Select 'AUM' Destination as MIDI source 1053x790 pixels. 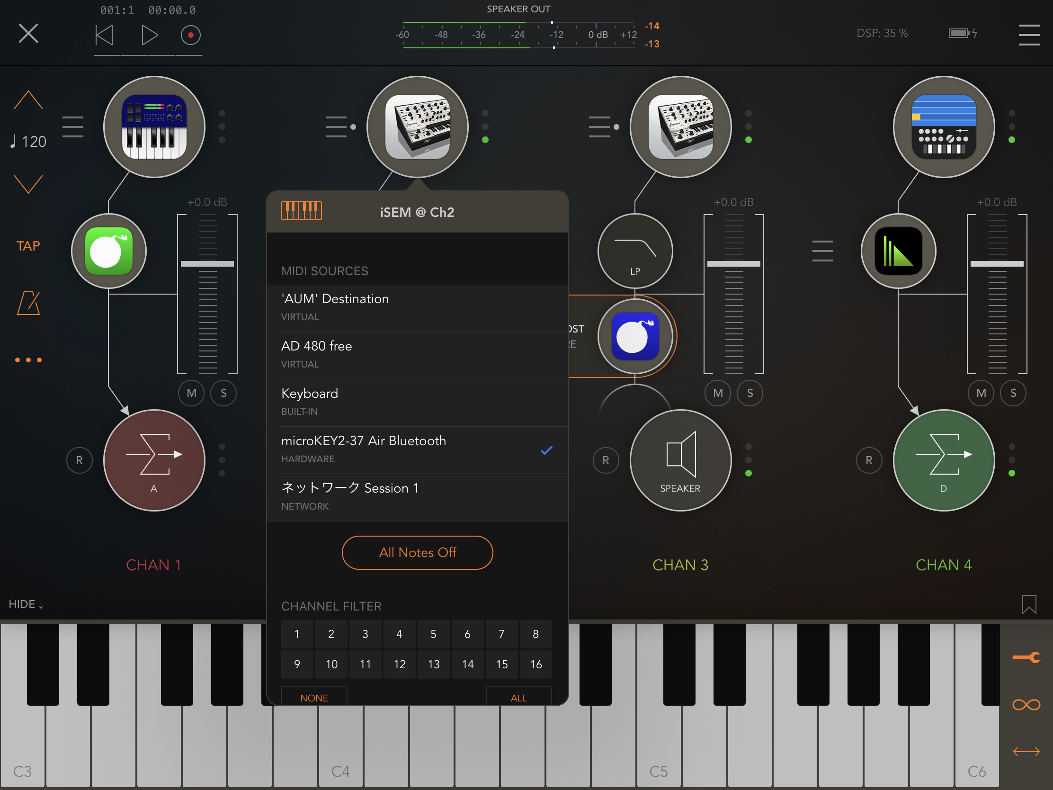click(418, 308)
